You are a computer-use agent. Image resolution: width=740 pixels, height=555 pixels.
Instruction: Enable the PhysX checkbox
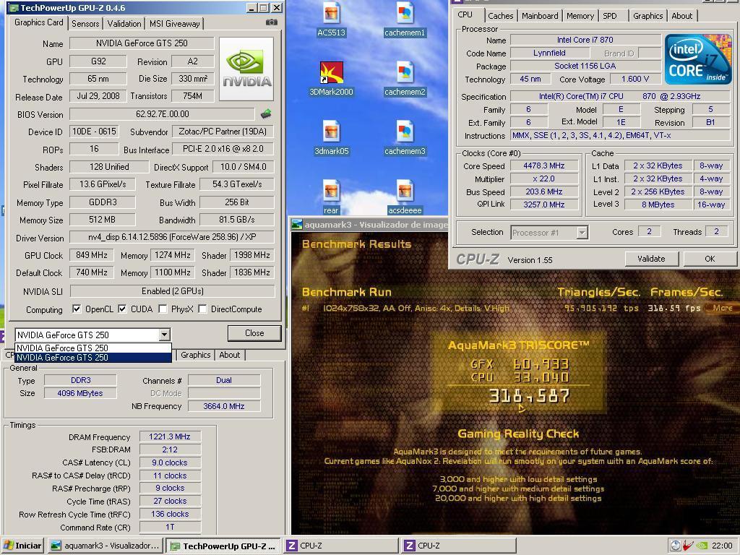tap(163, 309)
